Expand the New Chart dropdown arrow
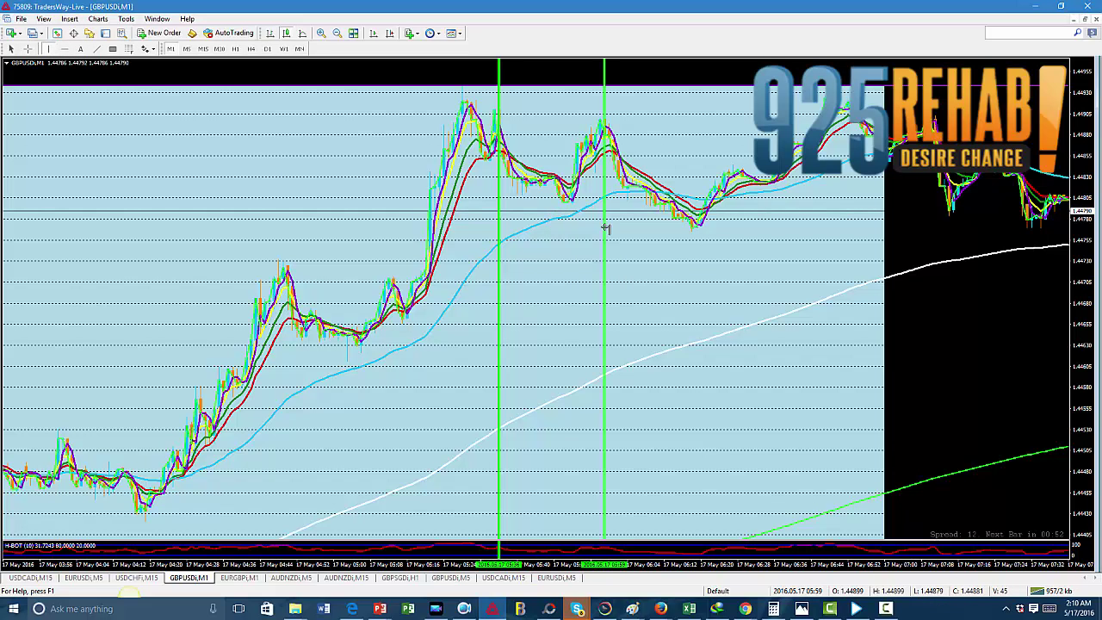 [20, 34]
